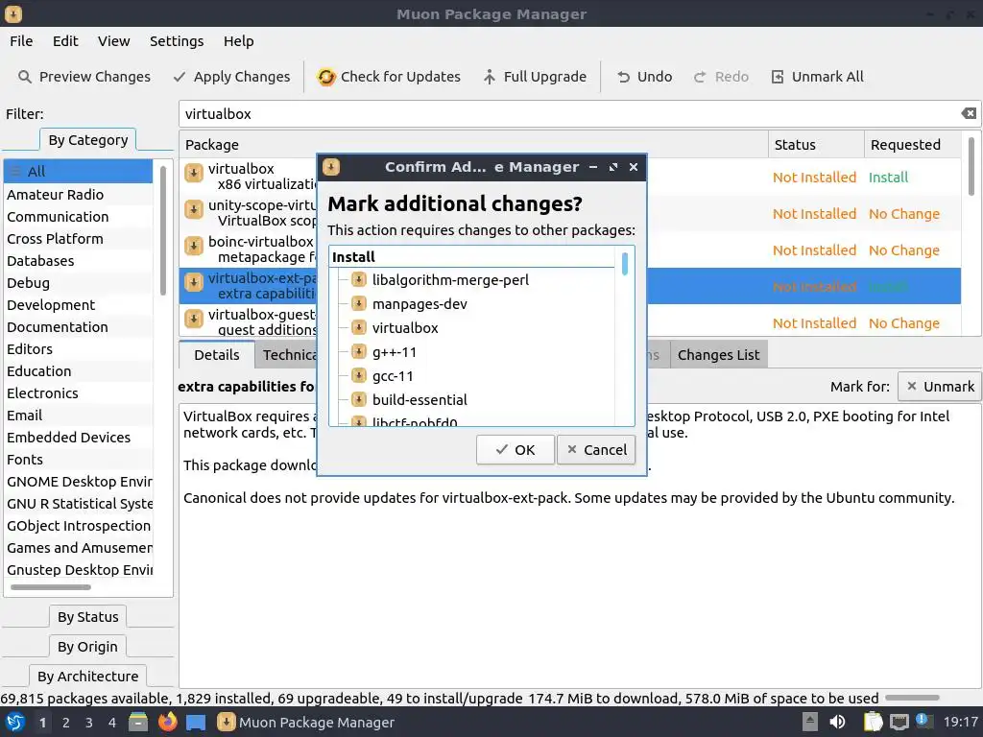Open the Settings menu
983x737 pixels.
point(177,40)
